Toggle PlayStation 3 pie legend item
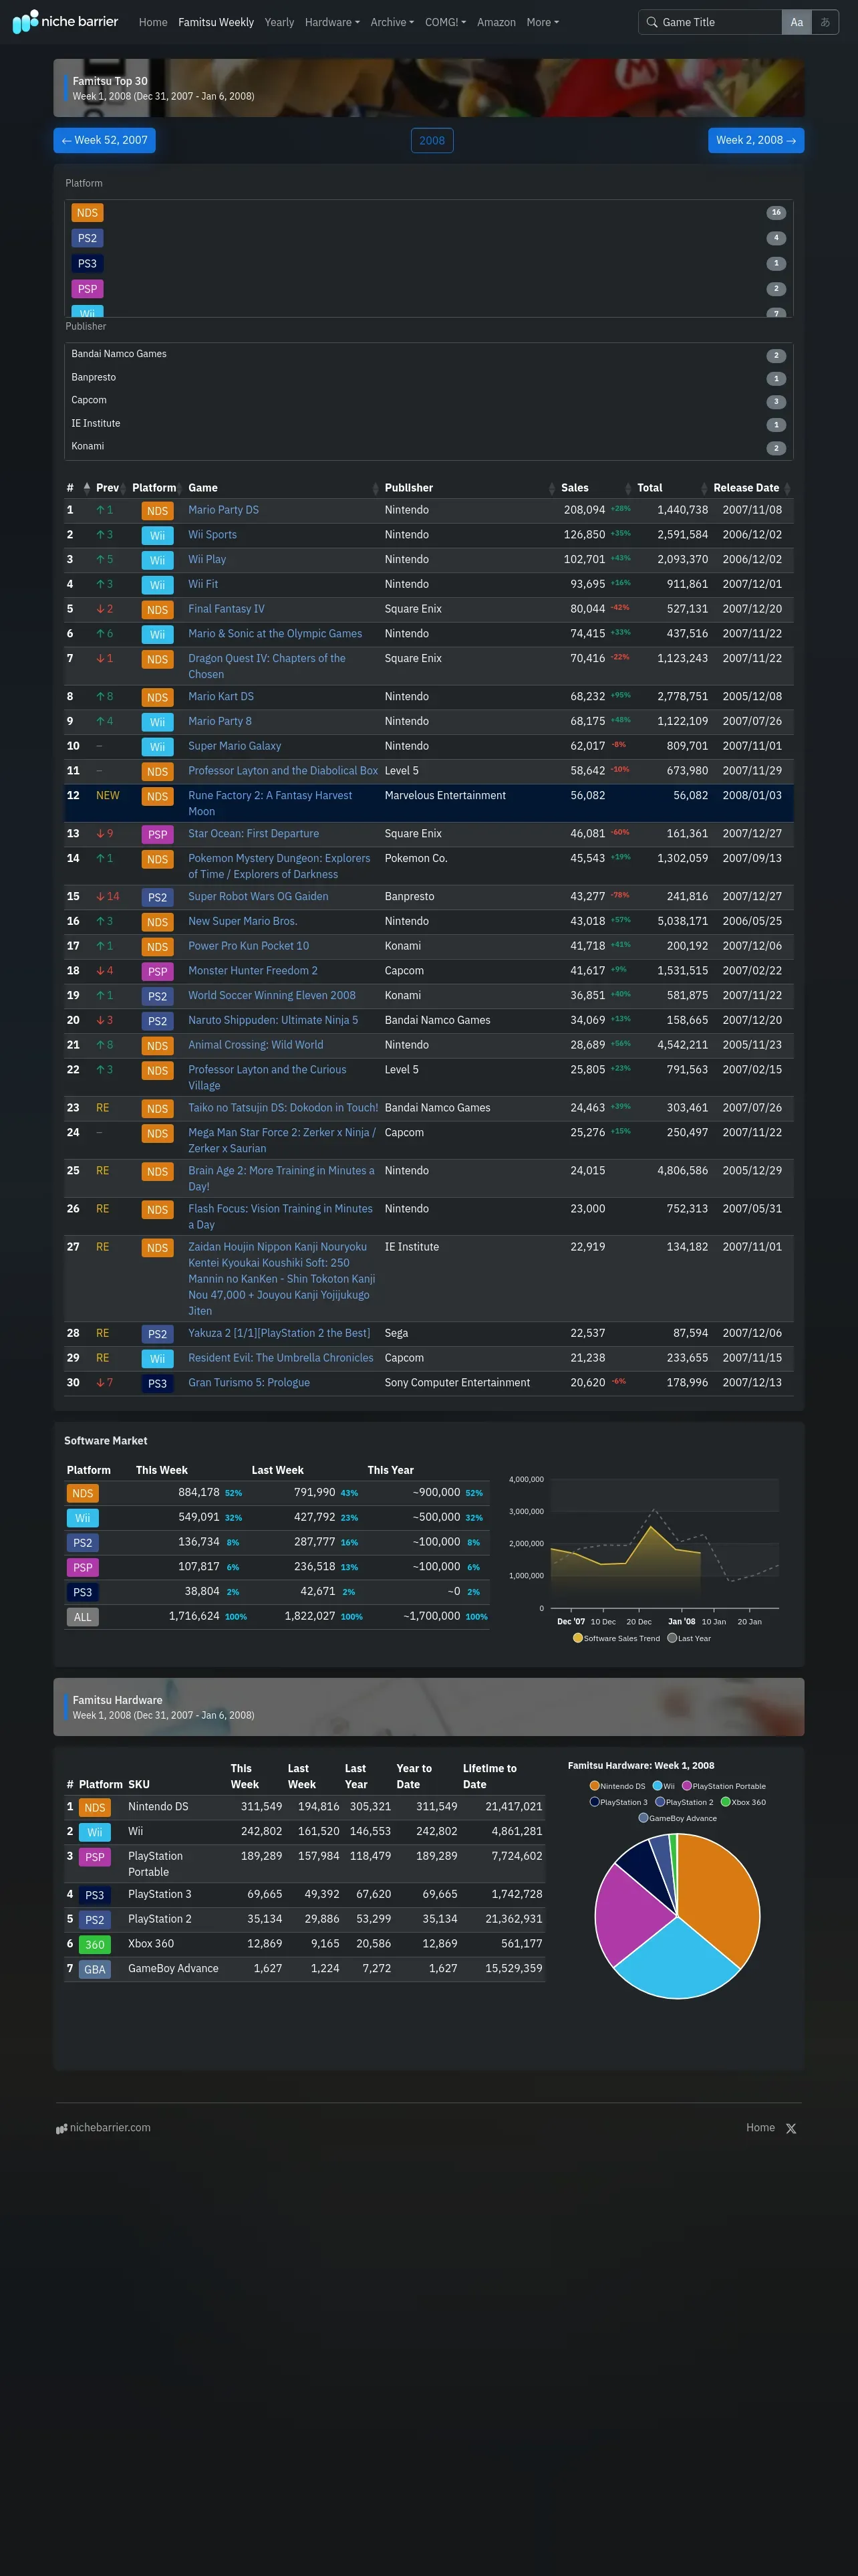Viewport: 858px width, 2576px height. point(618,1802)
